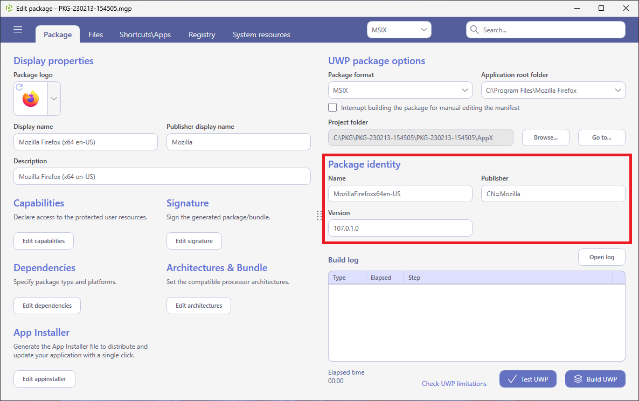The image size is (639, 401).
Task: Click the Type column header
Action: click(347, 278)
